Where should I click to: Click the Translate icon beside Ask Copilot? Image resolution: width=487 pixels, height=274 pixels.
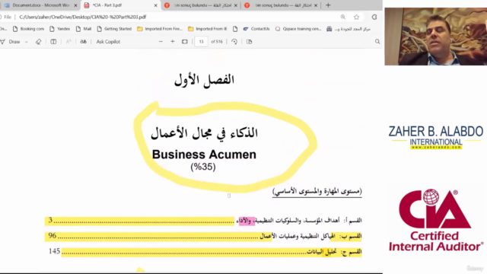(x=83, y=42)
